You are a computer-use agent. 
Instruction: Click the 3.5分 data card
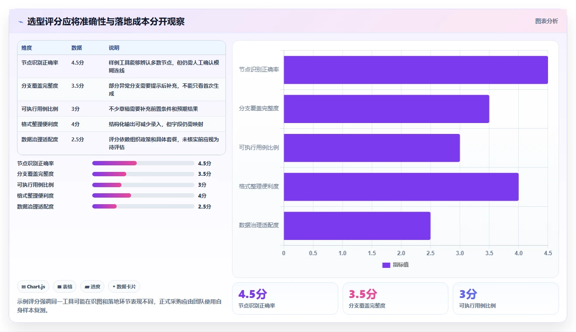[396, 298]
